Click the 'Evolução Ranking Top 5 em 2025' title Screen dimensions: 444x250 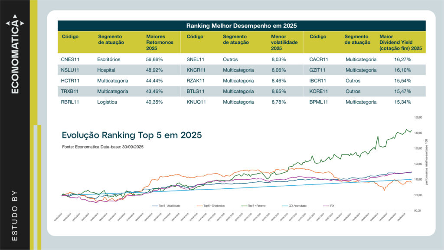pyautogui.click(x=132, y=135)
